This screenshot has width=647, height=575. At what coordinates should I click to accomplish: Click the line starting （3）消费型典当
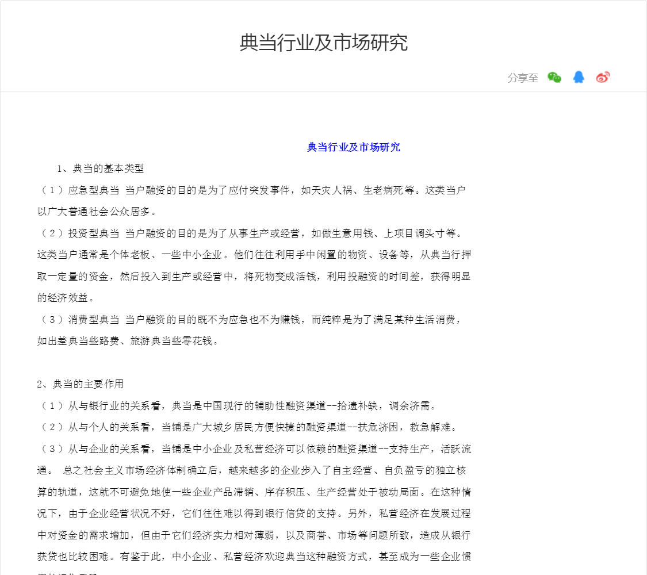(251, 320)
